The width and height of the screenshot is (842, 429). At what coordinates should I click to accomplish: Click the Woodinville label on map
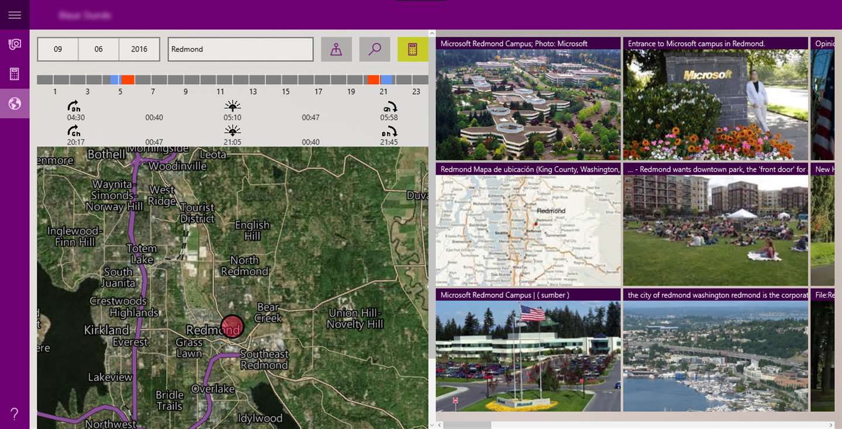tap(177, 166)
